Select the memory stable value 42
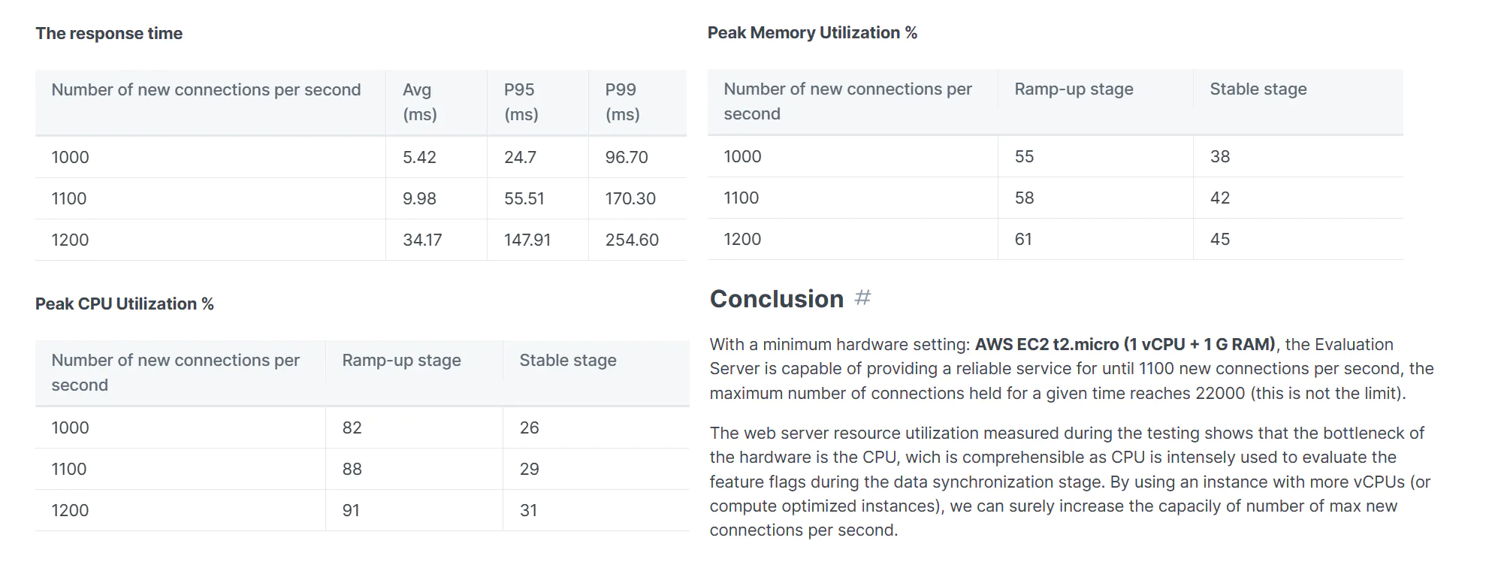Viewport: 1486px width, 562px height. (x=1298, y=198)
